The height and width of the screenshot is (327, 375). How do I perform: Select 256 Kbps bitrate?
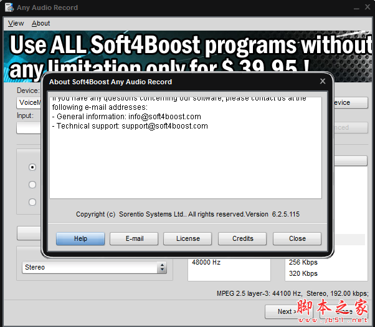pyautogui.click(x=303, y=262)
